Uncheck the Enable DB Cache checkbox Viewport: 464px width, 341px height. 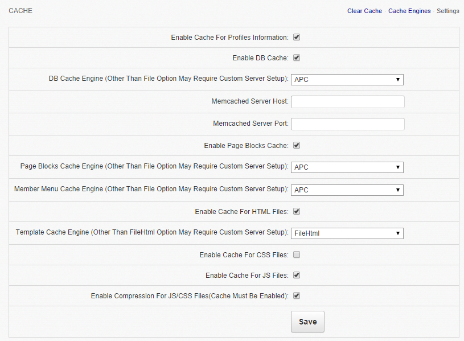[297, 58]
